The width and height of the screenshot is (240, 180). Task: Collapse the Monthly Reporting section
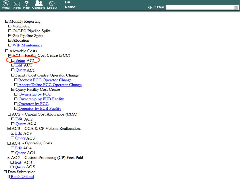[x=7, y=21]
